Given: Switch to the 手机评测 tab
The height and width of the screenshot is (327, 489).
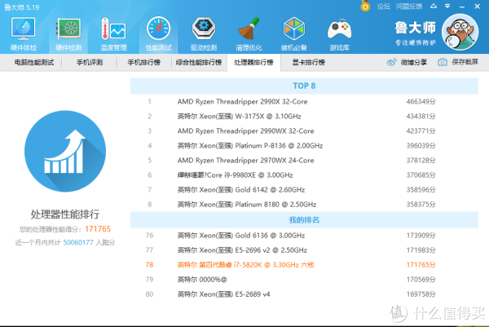Looking at the screenshot, I should (91, 62).
